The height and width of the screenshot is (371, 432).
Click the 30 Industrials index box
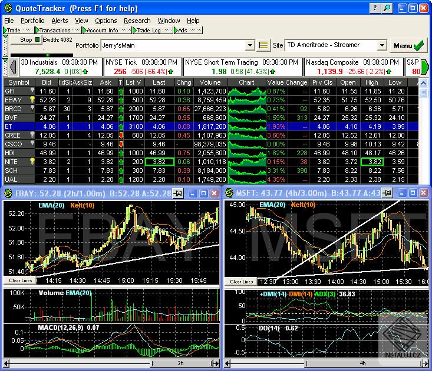point(60,67)
